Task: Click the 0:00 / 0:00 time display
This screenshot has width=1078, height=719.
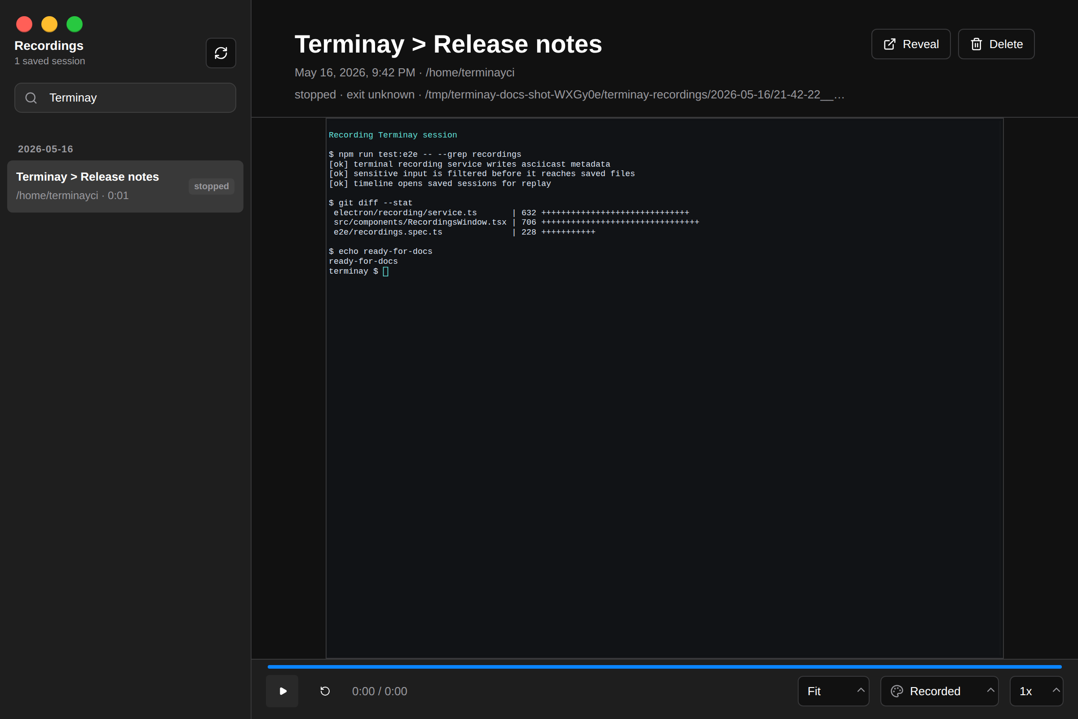Action: tap(380, 691)
